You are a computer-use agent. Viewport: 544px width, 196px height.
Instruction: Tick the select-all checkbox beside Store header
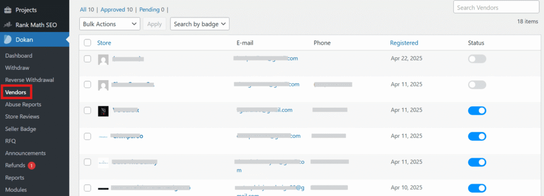point(88,42)
